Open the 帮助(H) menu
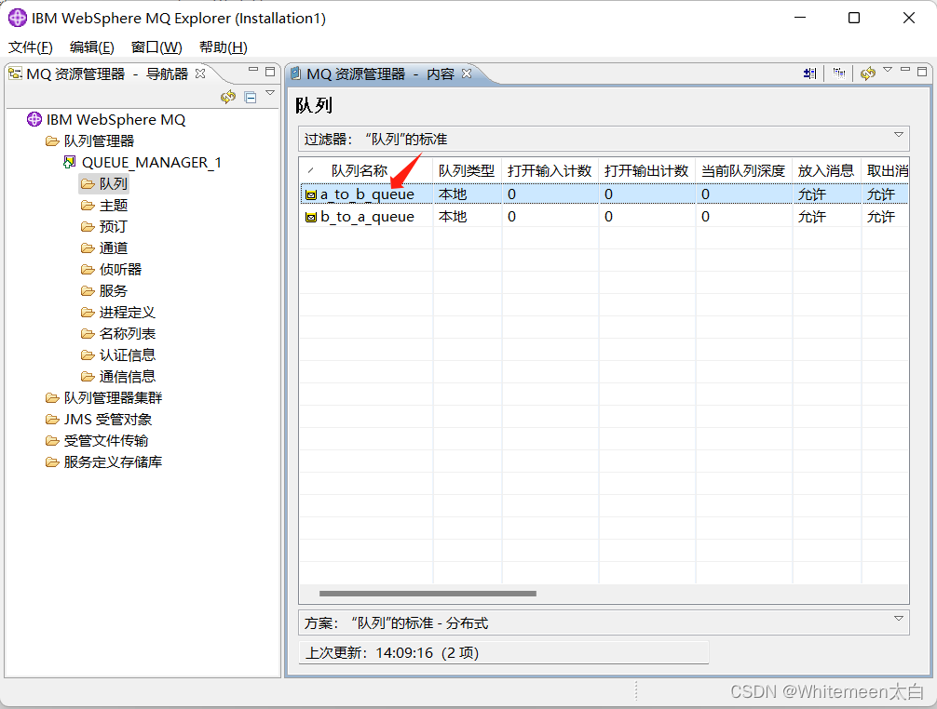937x709 pixels. (x=224, y=47)
